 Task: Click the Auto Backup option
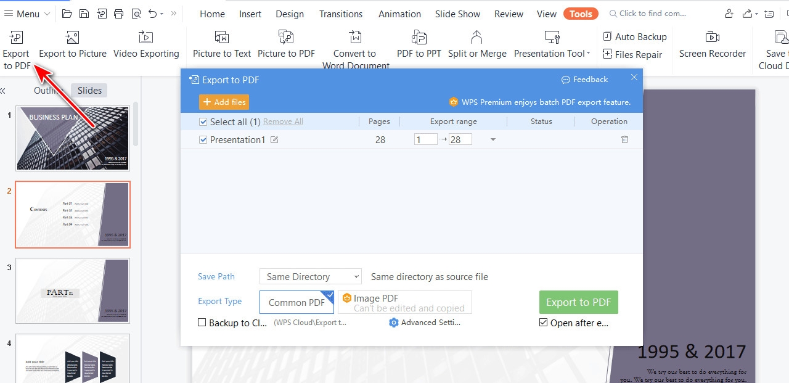point(635,37)
